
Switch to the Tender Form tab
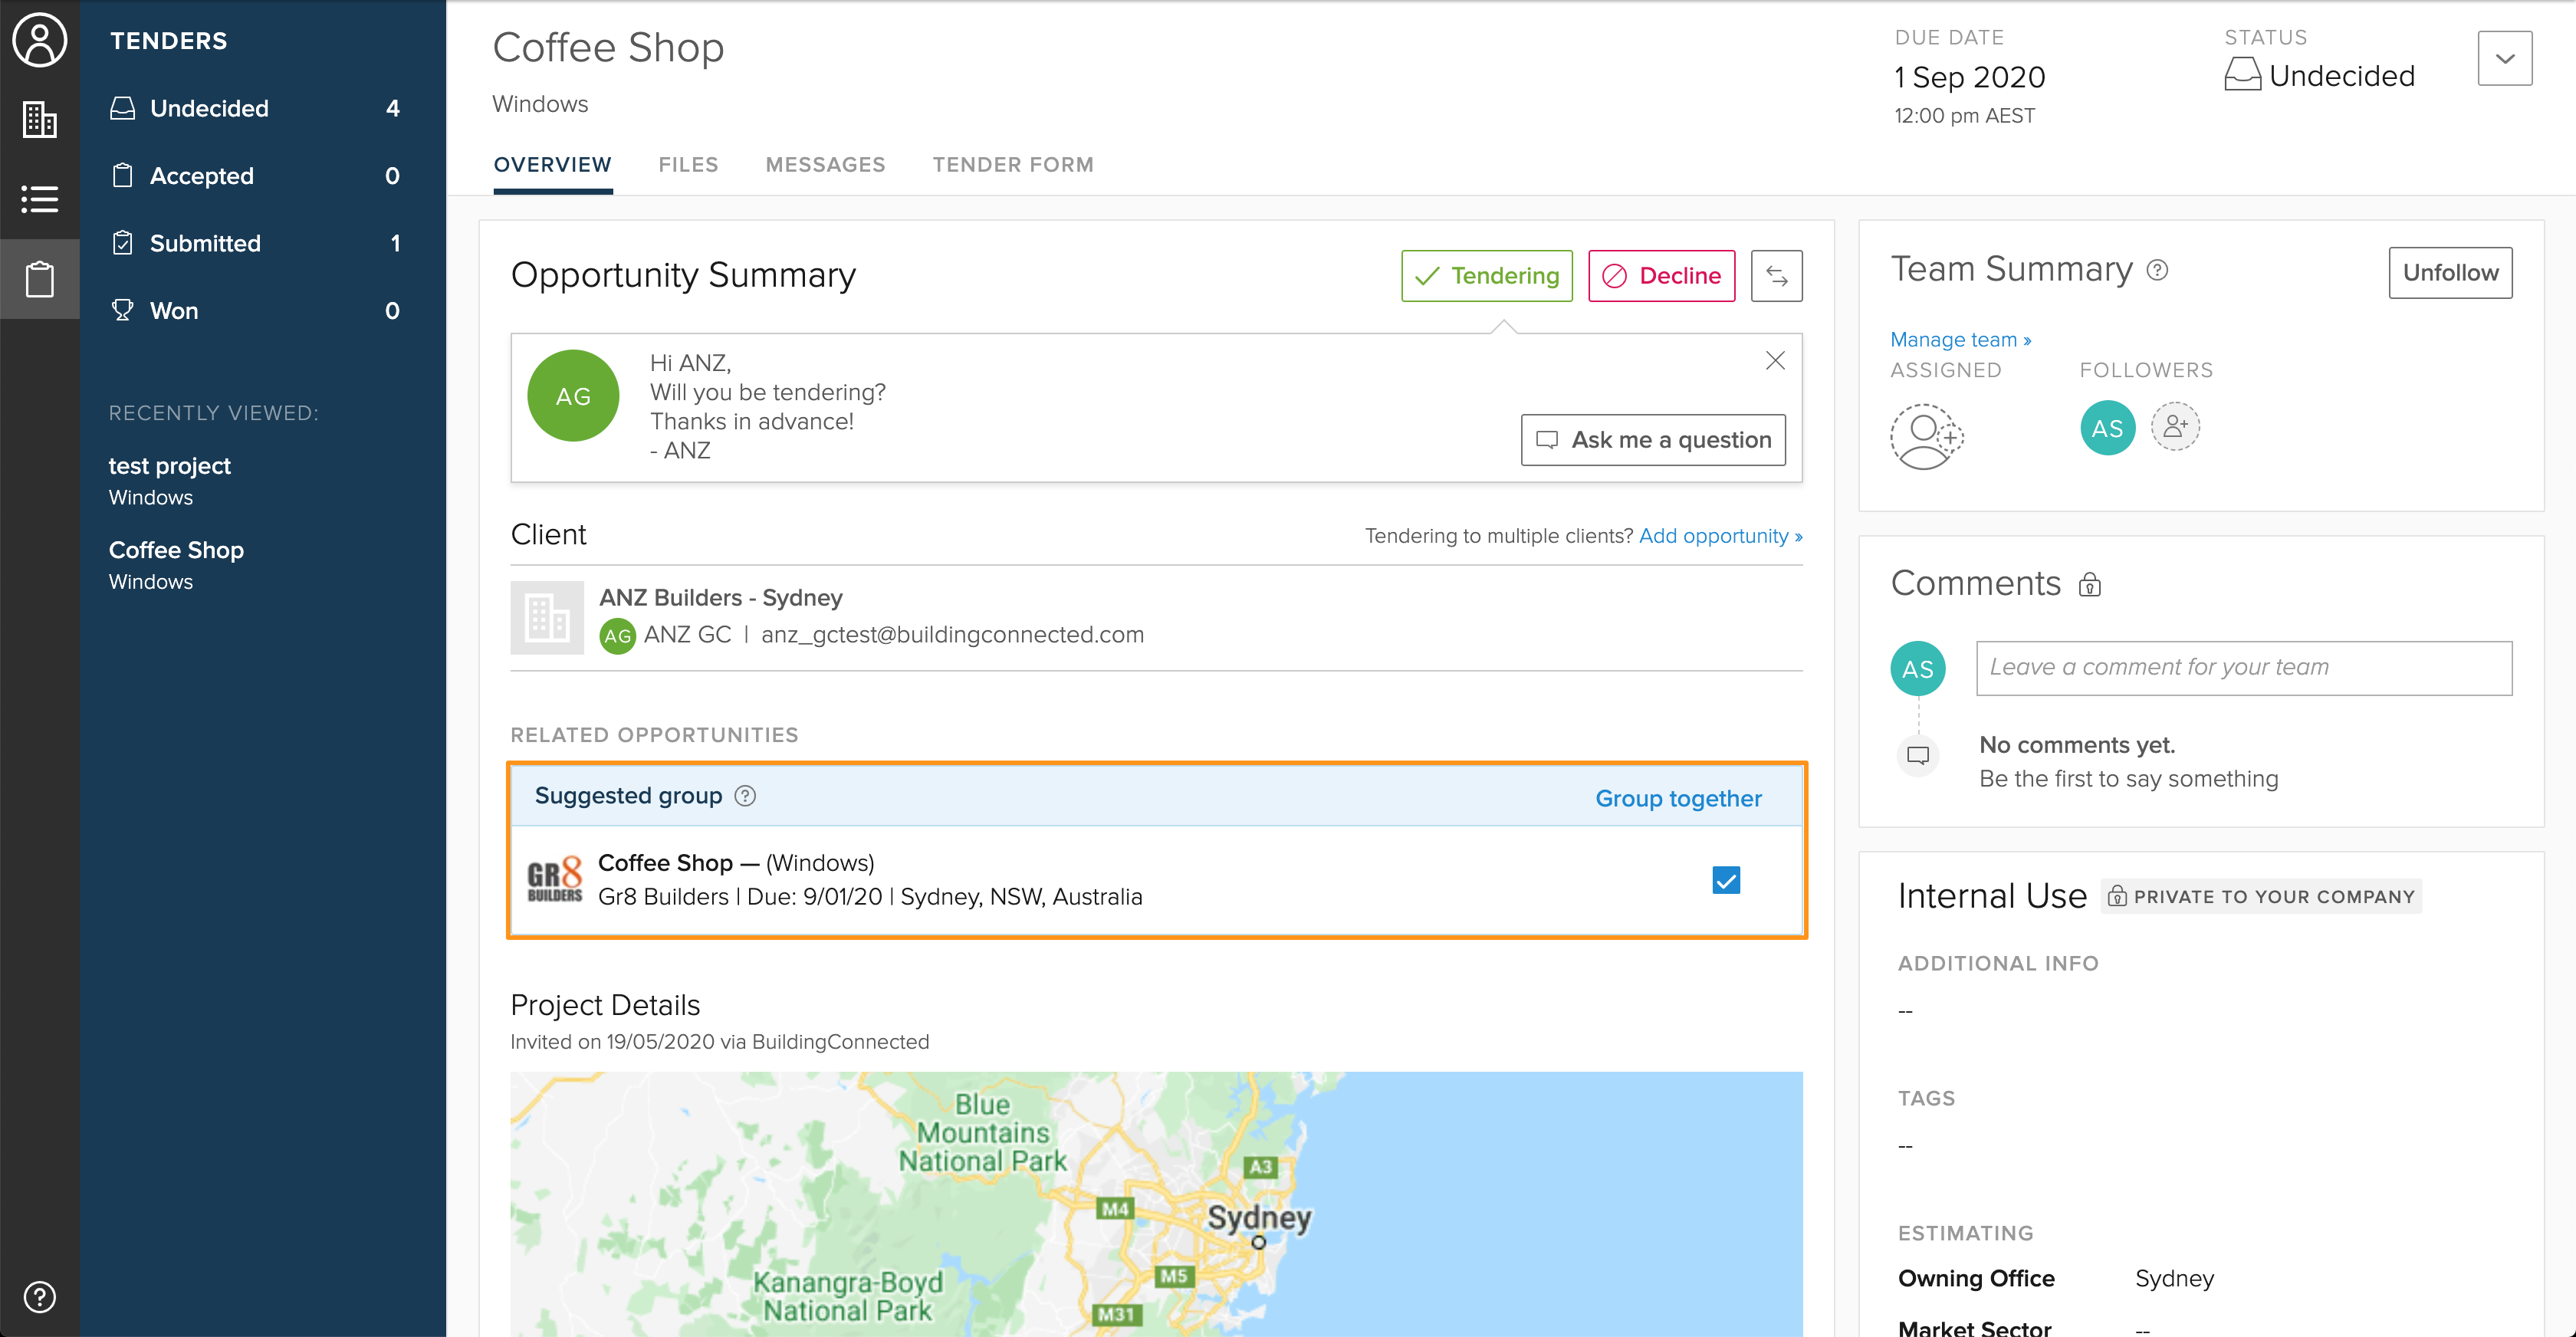click(x=1013, y=165)
